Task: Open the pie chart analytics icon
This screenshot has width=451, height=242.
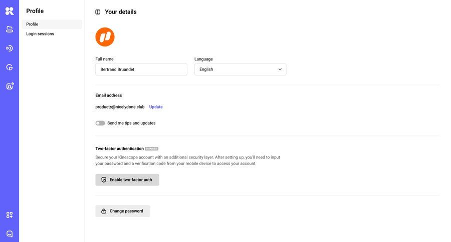Action: pos(10,67)
